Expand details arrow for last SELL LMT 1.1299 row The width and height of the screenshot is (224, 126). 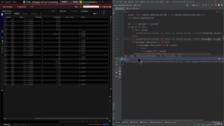click(x=42, y=84)
